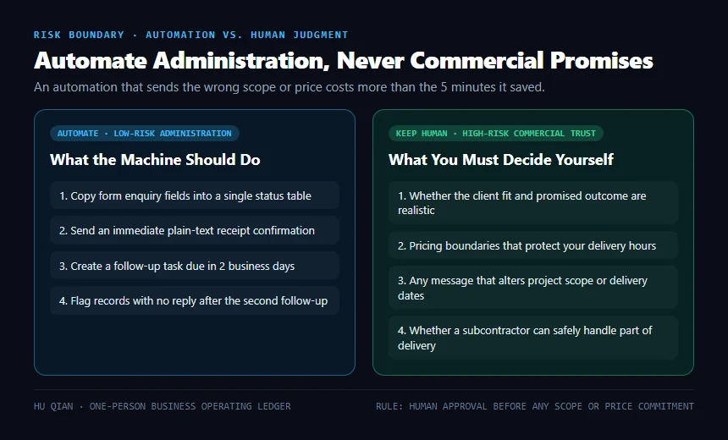Click the empty area in the blue Automate card
728x440 pixels.
195,344
